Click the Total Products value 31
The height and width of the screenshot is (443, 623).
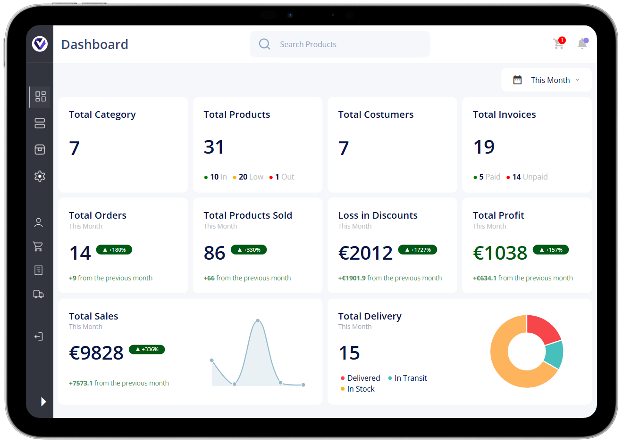pyautogui.click(x=214, y=147)
